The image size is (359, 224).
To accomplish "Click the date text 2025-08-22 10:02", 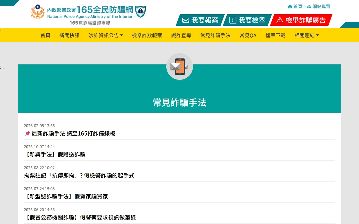I will click(39, 168).
